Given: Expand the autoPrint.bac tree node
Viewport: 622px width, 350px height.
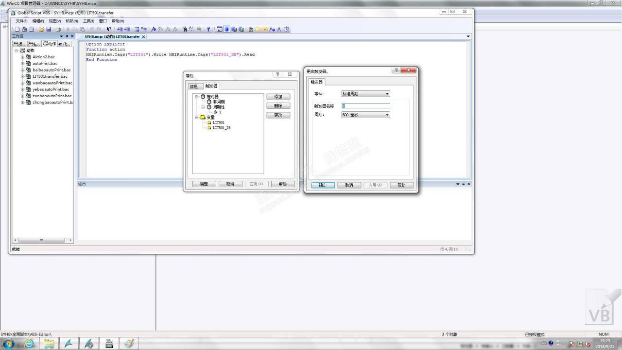Looking at the screenshot, I should pos(22,63).
